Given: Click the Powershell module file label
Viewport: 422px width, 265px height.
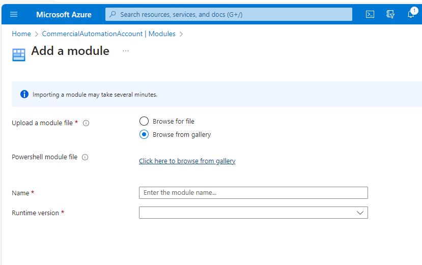Looking at the screenshot, I should coord(45,157).
